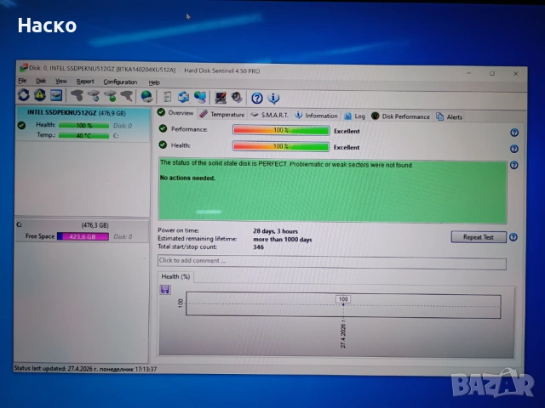The width and height of the screenshot is (545, 408).
Task: Click the help icon beside the Performance bar
Action: pos(514,133)
